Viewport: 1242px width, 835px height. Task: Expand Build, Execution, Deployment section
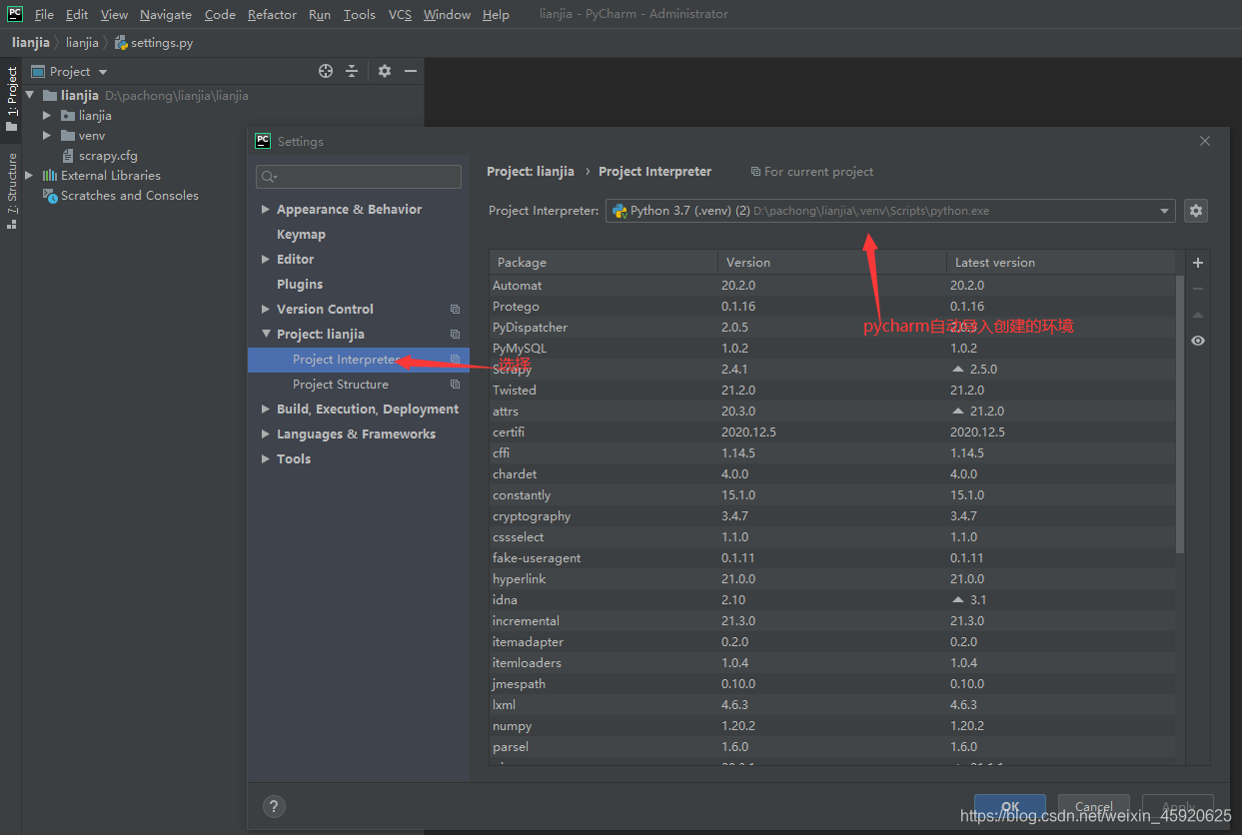[x=265, y=410]
